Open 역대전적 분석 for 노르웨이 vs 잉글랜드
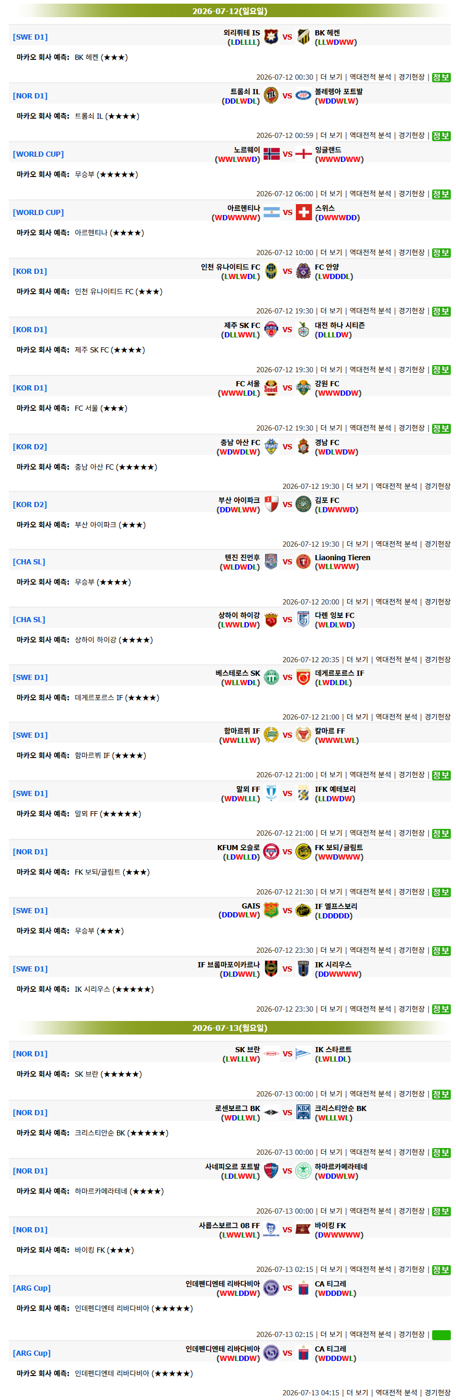The height and width of the screenshot is (1400, 456). tap(370, 194)
